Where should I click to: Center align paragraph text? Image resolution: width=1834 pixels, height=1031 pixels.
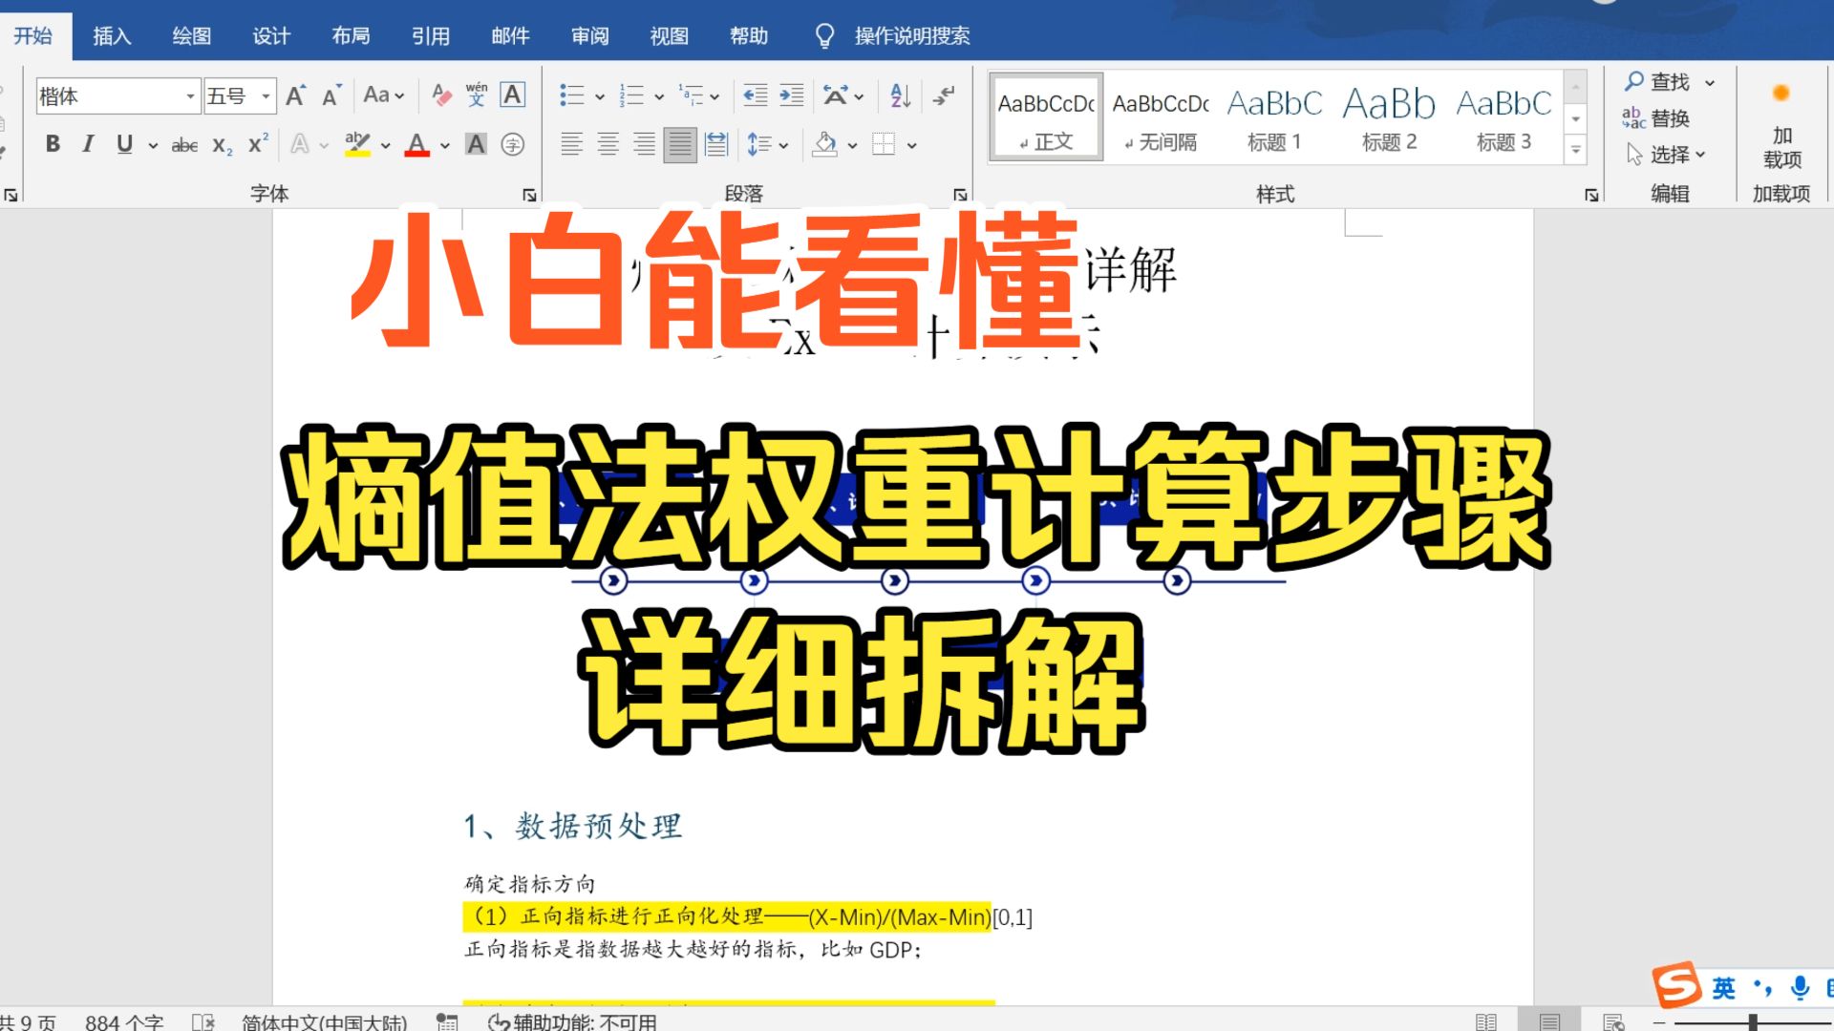pos(608,144)
